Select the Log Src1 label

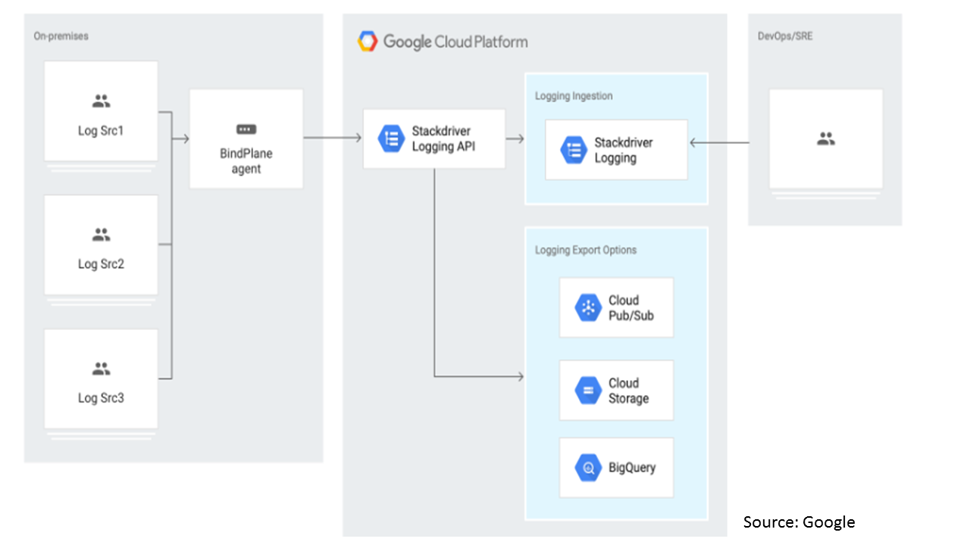[x=101, y=131]
